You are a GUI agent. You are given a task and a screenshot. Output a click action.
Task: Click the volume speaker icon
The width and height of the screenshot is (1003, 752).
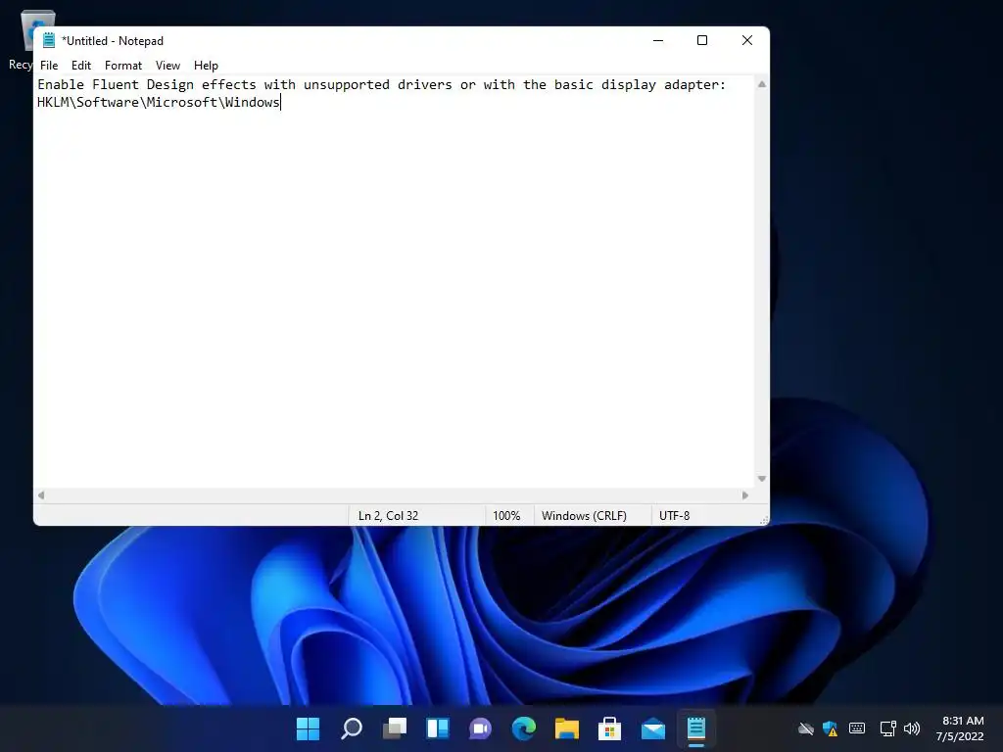click(912, 728)
